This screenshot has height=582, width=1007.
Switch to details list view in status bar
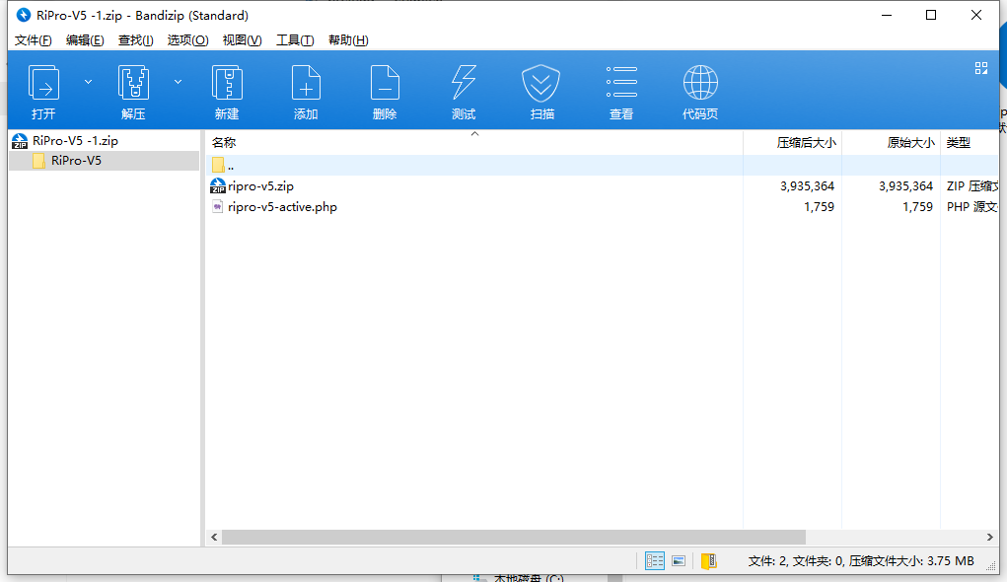coord(655,561)
